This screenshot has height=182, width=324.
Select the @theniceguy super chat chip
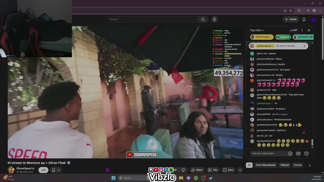262,37
